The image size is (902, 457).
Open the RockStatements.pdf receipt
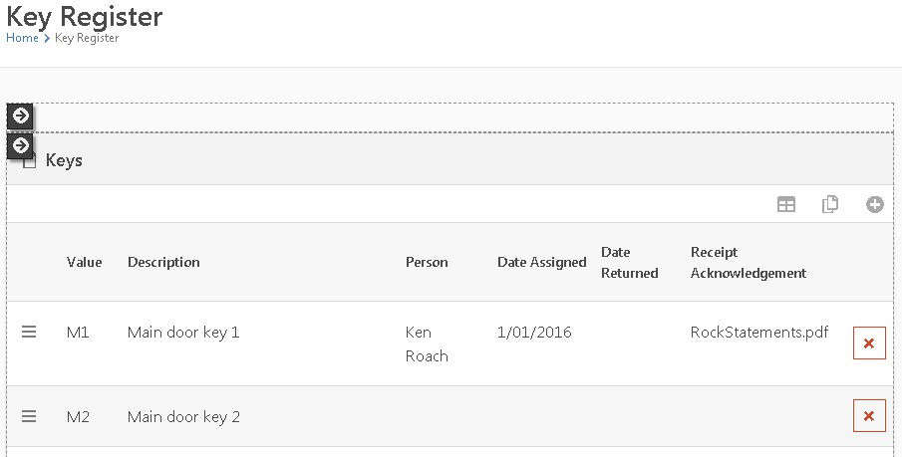(758, 333)
